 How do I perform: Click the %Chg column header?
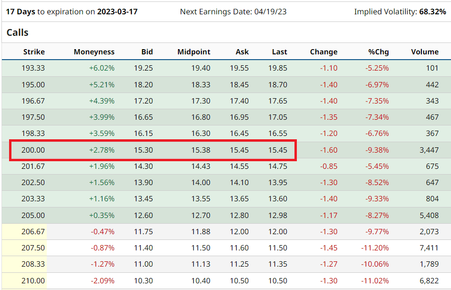click(378, 52)
